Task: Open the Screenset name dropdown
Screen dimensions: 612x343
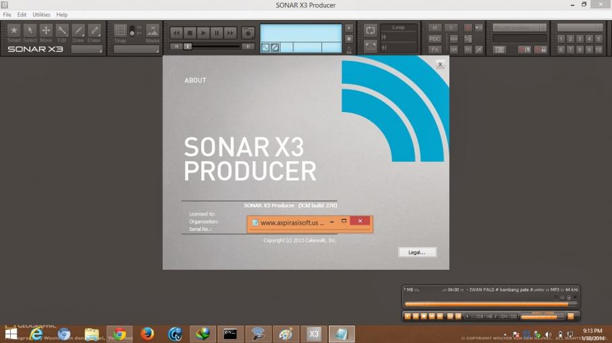Action: click(580, 28)
